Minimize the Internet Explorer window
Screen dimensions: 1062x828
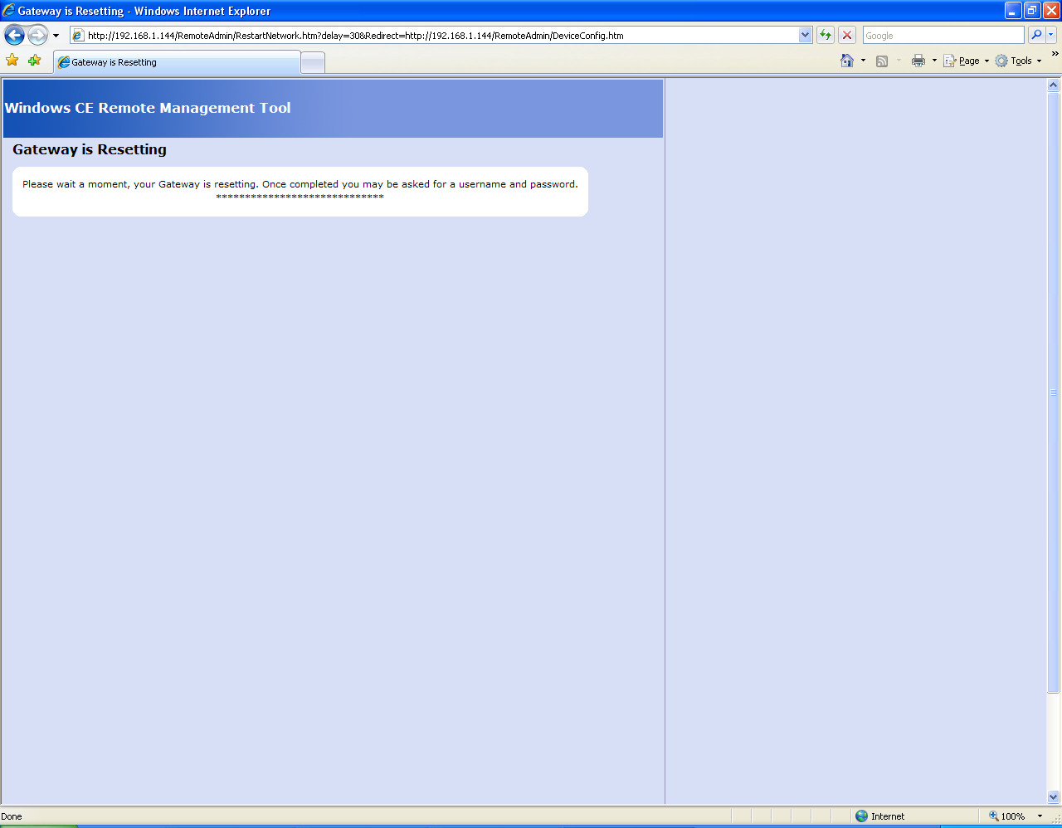click(x=1013, y=11)
